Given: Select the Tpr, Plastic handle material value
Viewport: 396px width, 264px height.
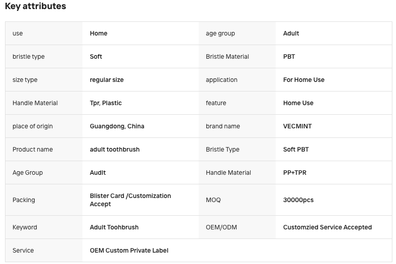Looking at the screenshot, I should tap(106, 103).
